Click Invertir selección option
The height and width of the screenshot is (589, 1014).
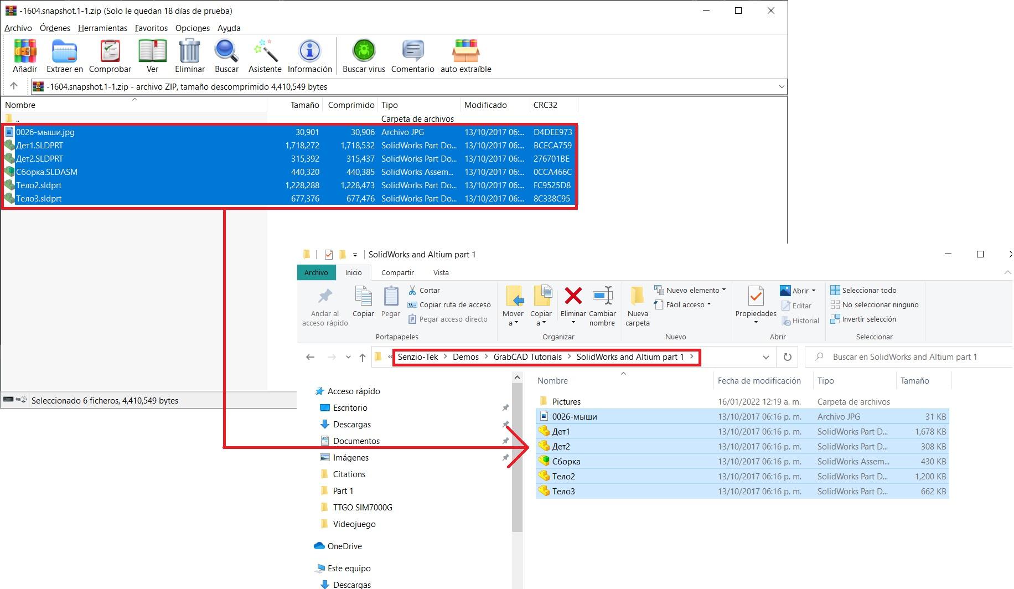tap(863, 319)
